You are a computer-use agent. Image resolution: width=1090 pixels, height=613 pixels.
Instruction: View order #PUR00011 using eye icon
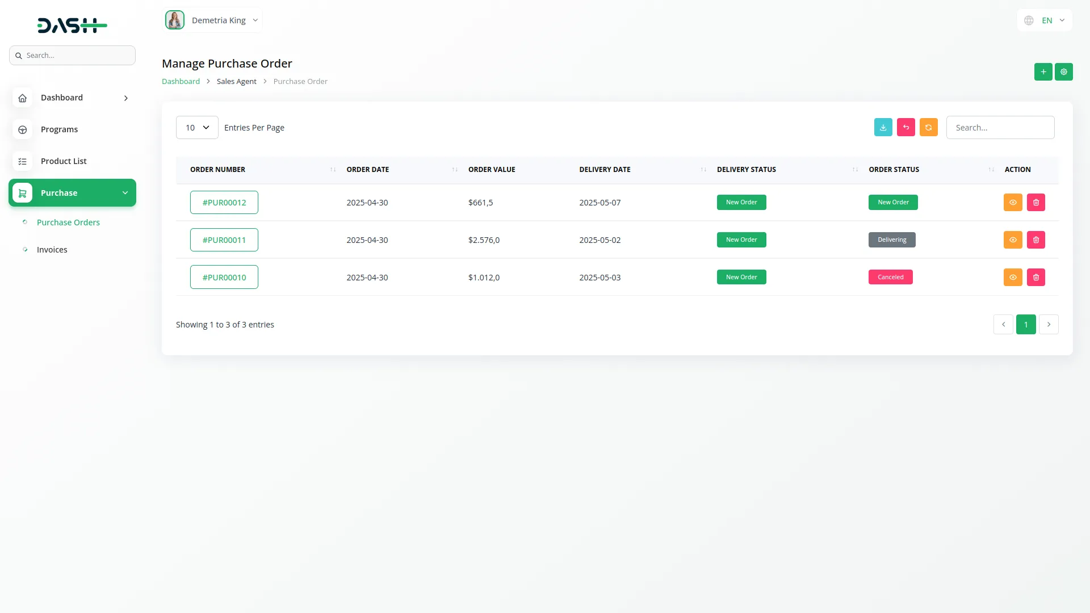click(1013, 240)
